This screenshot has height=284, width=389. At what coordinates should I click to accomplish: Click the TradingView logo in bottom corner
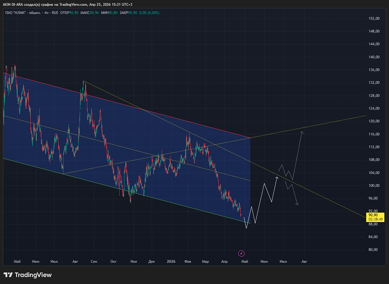(x=27, y=275)
